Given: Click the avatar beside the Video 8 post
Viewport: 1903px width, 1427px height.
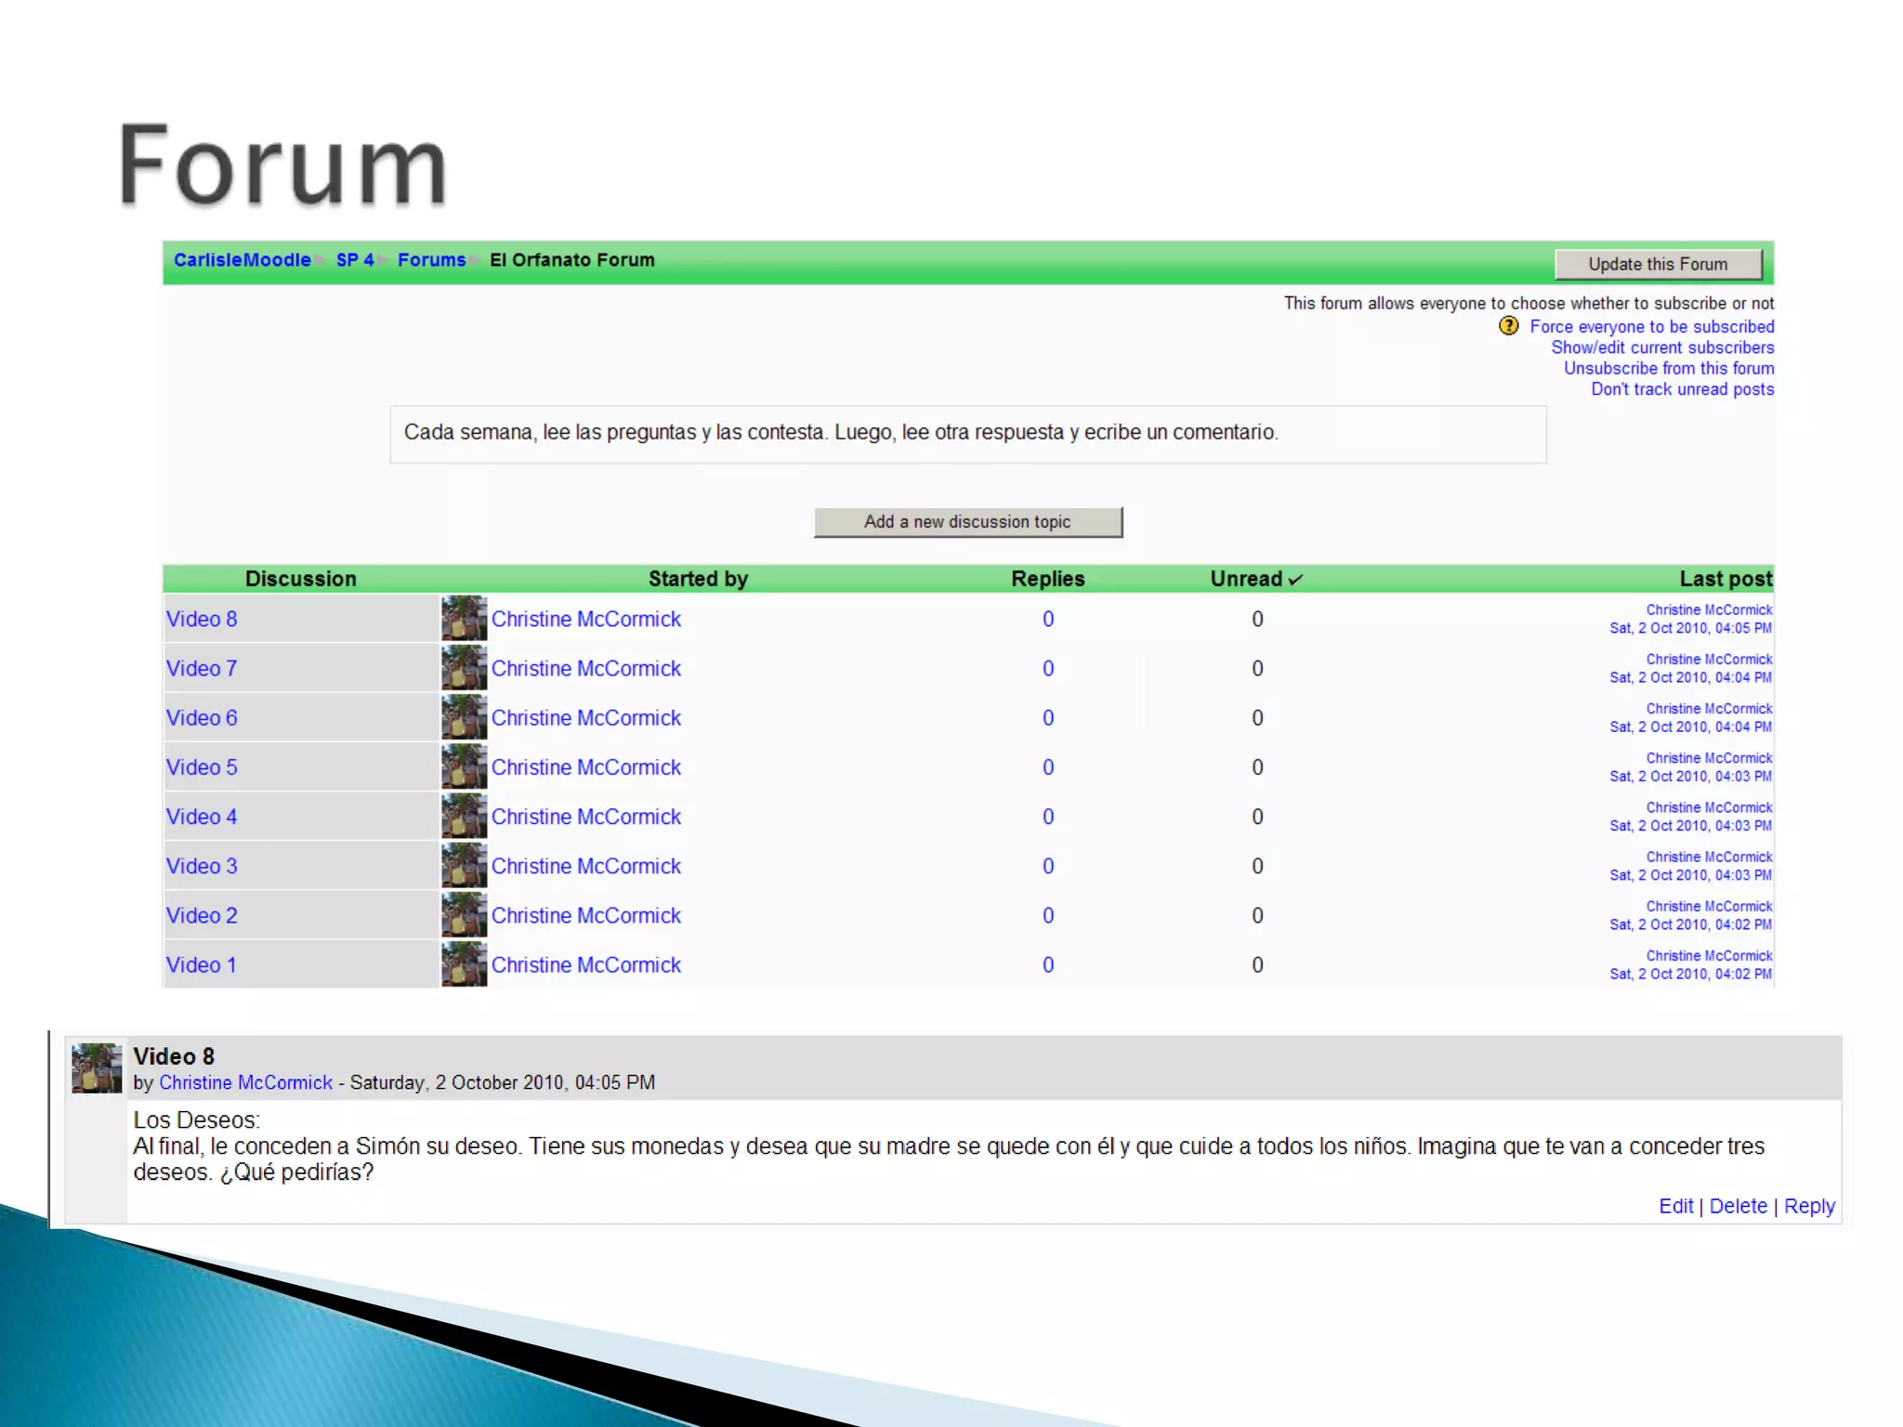Looking at the screenshot, I should point(97,1067).
